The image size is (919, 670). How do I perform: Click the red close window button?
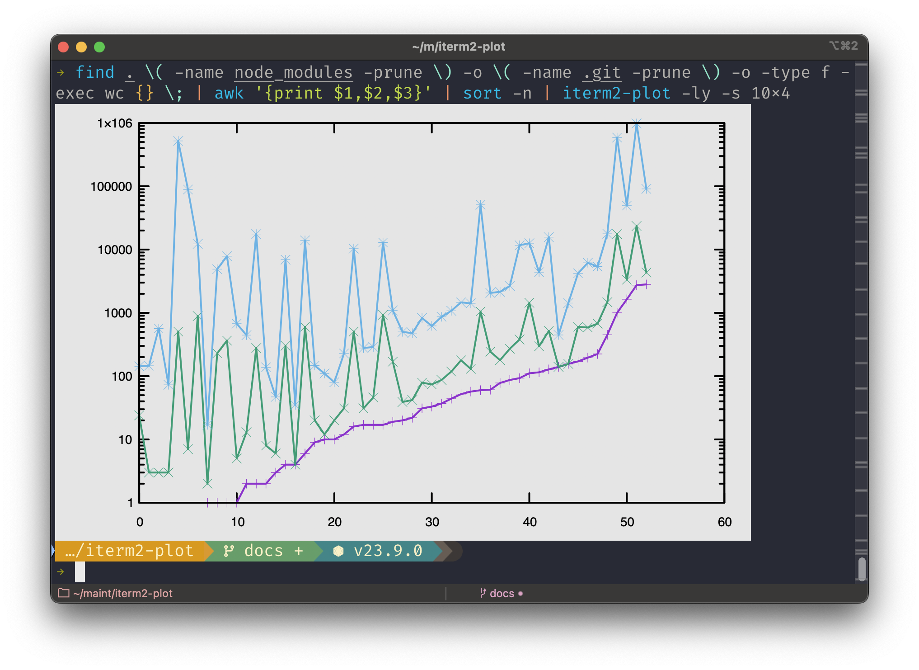[x=64, y=47]
